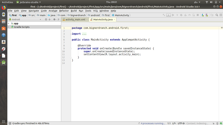The width and height of the screenshot is (223, 125).
Task: Click the 1:1 cursor position indicator
Action: (x=169, y=123)
